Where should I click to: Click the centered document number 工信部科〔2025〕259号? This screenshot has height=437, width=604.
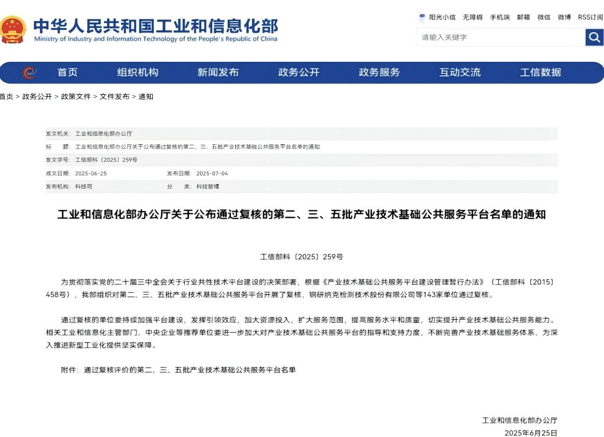[301, 257]
